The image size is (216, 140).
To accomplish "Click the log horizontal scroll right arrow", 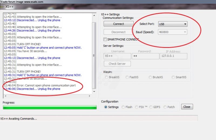I will coord(89,96).
